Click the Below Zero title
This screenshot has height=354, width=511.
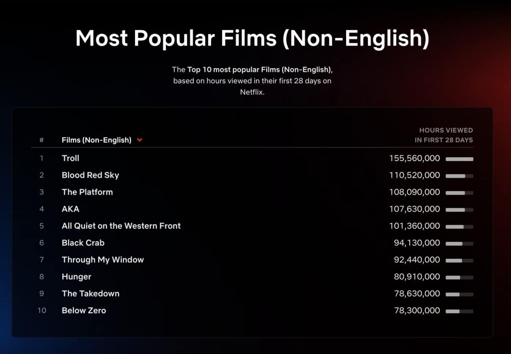coord(84,311)
